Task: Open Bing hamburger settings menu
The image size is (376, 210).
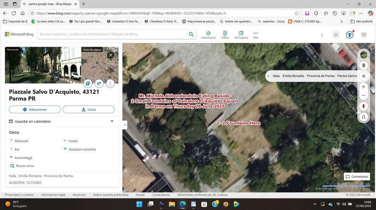Action: [364, 35]
